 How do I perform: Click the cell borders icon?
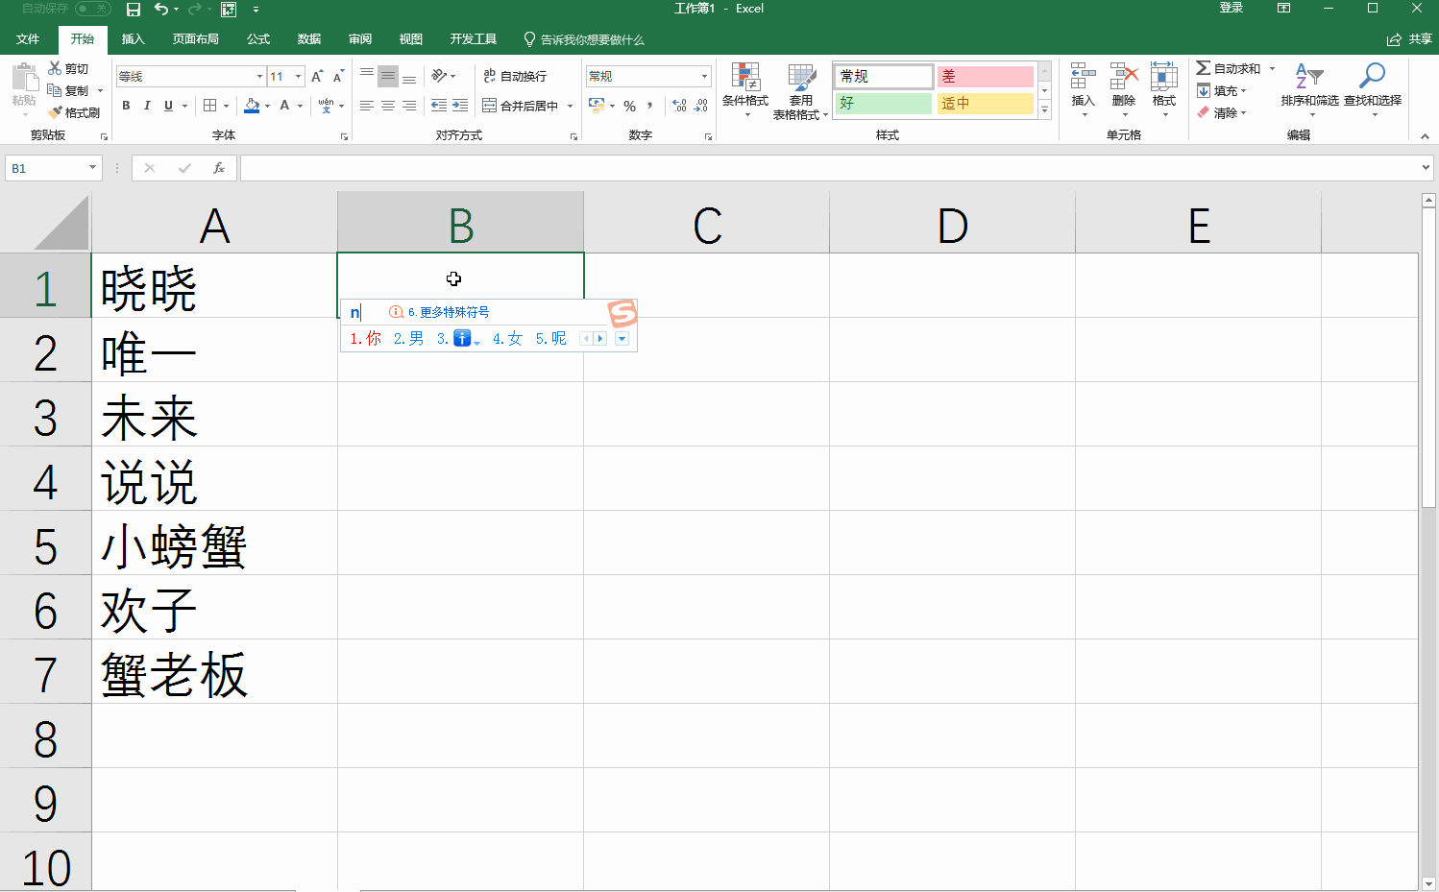209,106
